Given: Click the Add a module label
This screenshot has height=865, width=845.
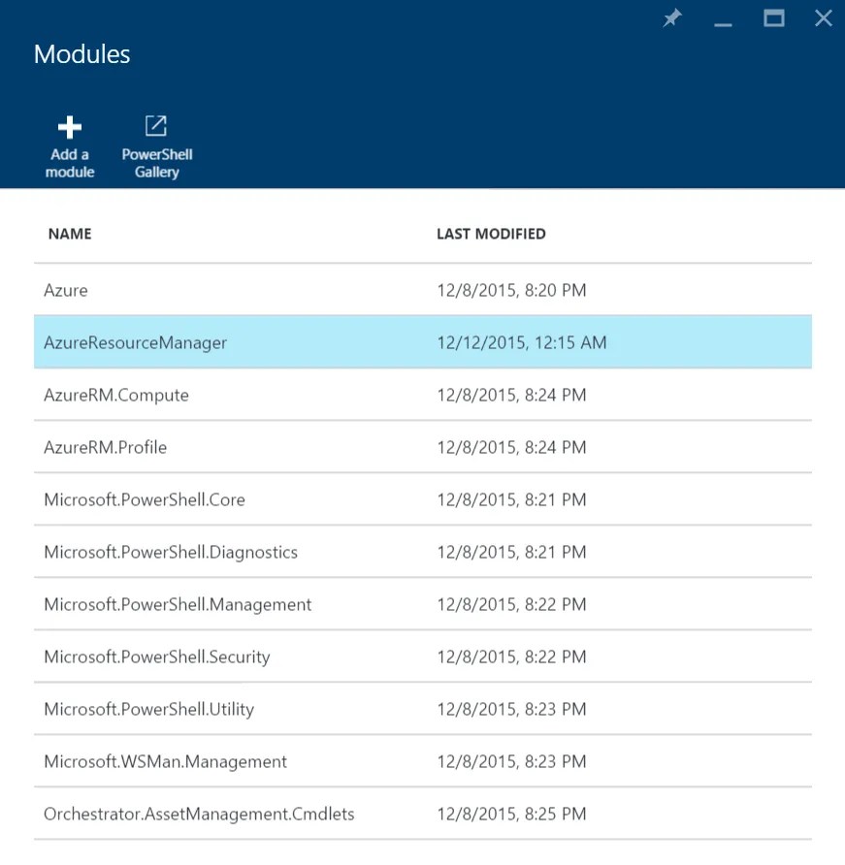Looking at the screenshot, I should coord(70,163).
